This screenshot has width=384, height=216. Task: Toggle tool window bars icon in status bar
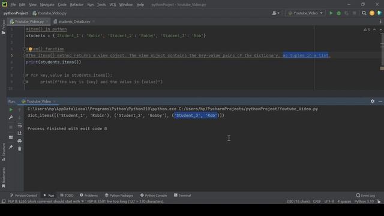[x=4, y=202]
